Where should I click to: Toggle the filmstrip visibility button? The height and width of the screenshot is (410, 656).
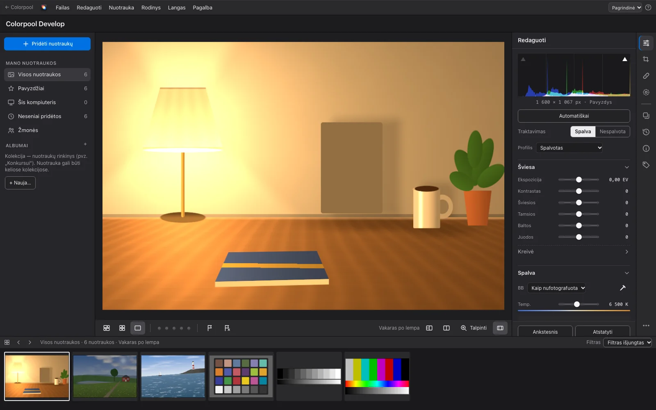(x=500, y=328)
